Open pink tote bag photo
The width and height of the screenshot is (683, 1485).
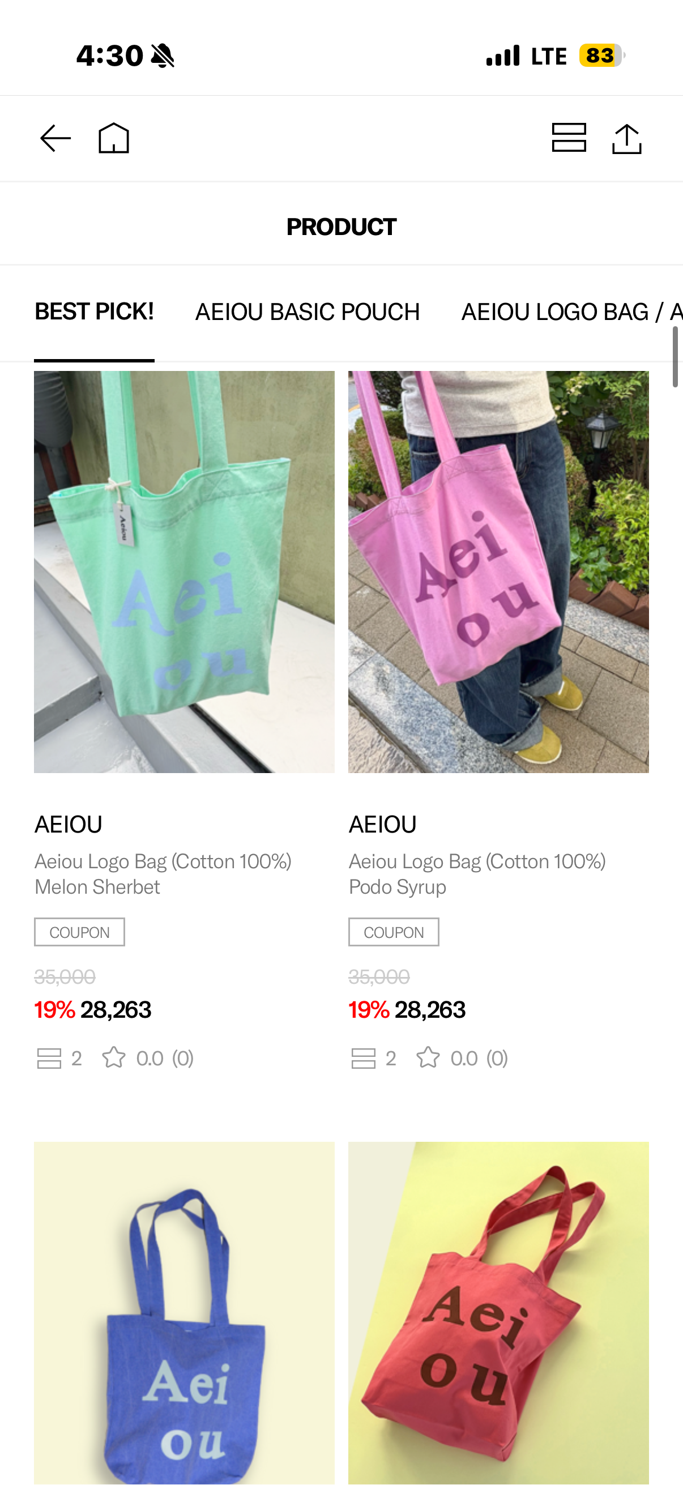point(498,572)
